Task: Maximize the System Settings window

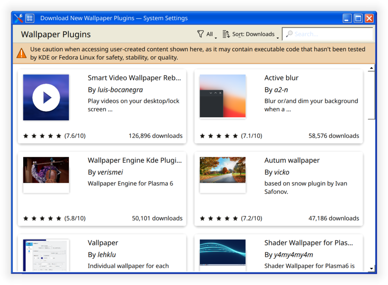Action: tap(358, 18)
